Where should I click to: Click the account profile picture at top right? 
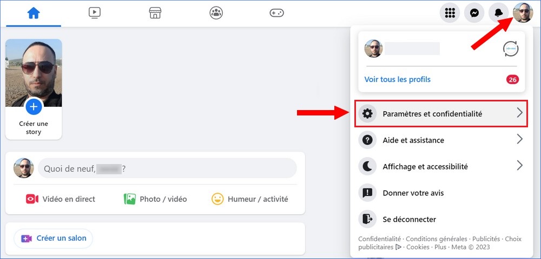[523, 13]
